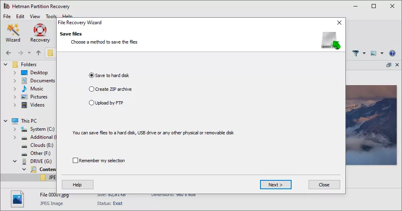Click the Next button
This screenshot has width=402, height=211.
275,185
